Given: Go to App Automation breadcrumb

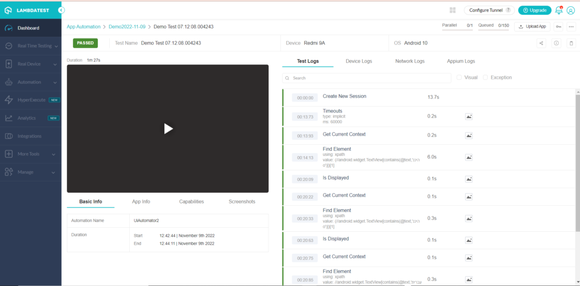Looking at the screenshot, I should pyautogui.click(x=83, y=27).
